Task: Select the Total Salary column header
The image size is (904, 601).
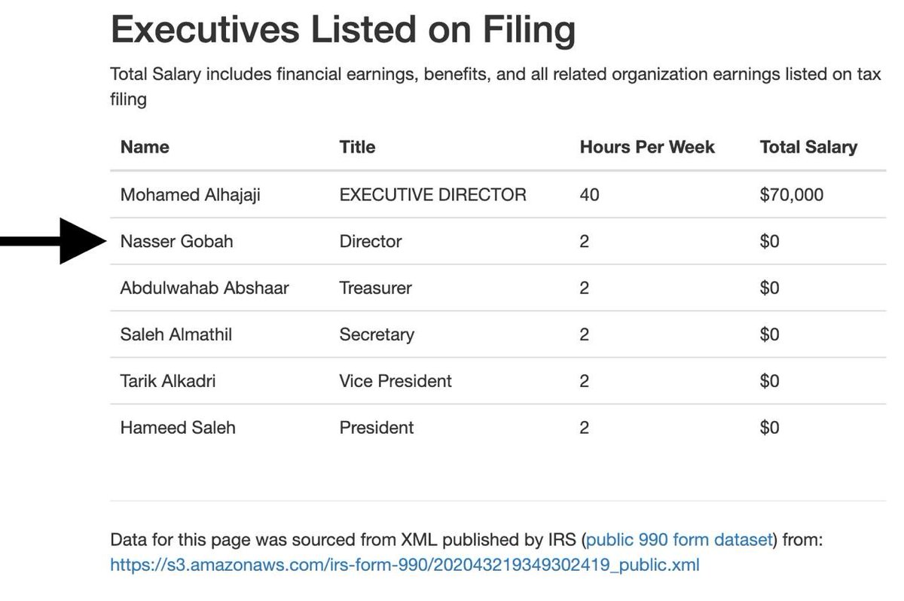Action: tap(808, 147)
